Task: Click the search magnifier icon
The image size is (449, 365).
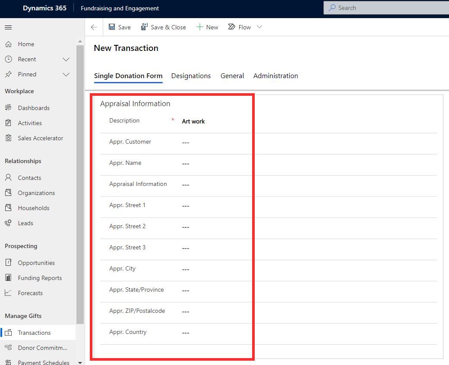Action: coord(332,8)
